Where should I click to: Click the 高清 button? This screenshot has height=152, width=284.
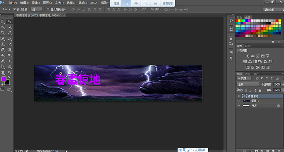(116, 3)
